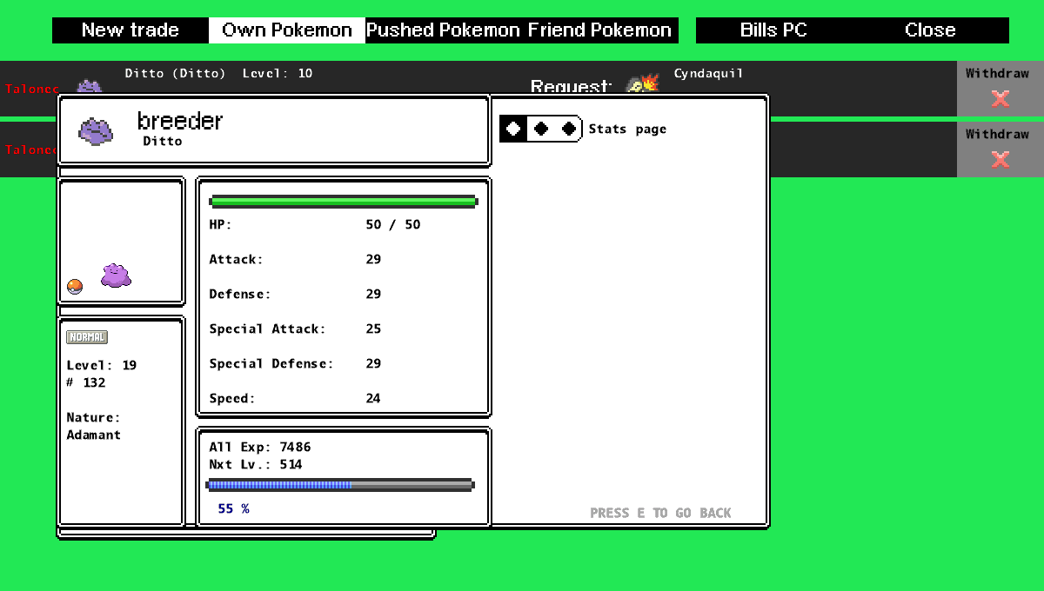Image resolution: width=1044 pixels, height=591 pixels.
Task: Click the first Withdraw red X
Action: (x=1000, y=98)
